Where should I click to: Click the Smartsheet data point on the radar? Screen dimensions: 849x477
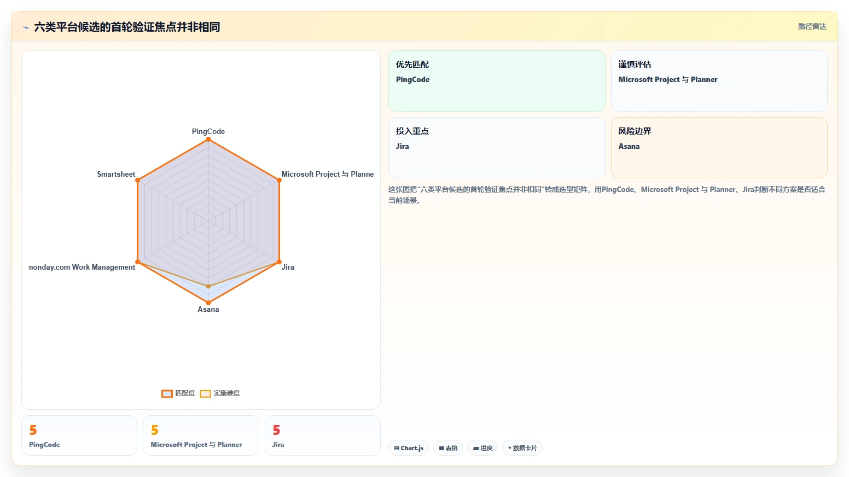click(138, 180)
